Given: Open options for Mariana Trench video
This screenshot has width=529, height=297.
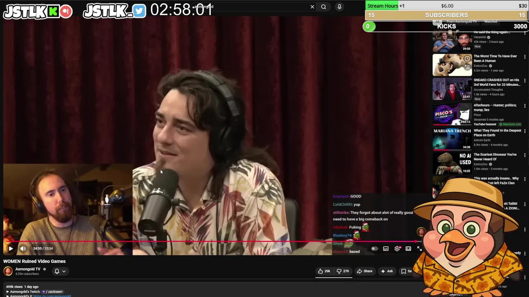Looking at the screenshot, I should click(525, 131).
